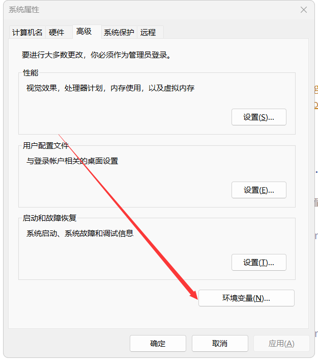Click user profile 设置(E) button

(x=258, y=190)
